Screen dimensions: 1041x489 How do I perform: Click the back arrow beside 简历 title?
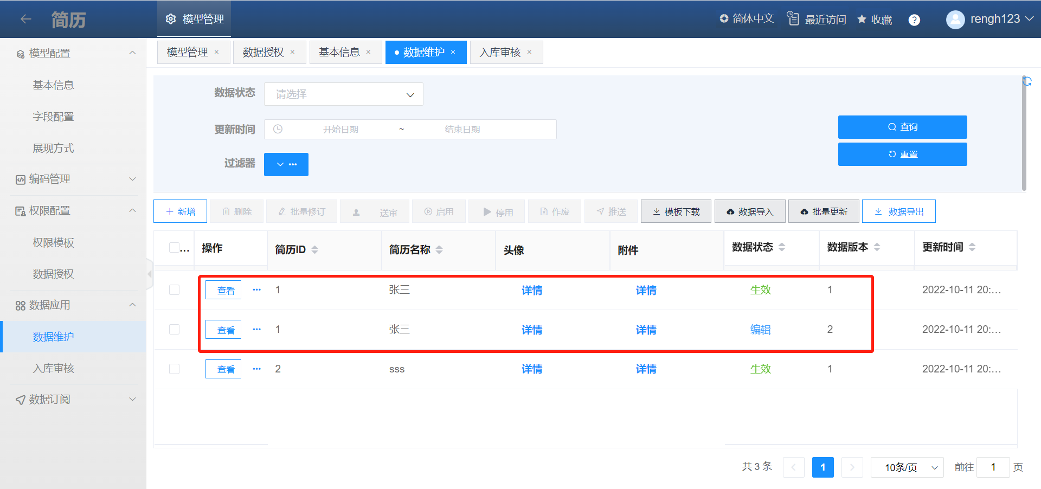pyautogui.click(x=25, y=20)
